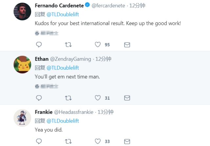Image resolution: width=210 pixels, height=146 pixels.
Task: Send Frankie's tweet via envelope icon
Action: click(127, 141)
